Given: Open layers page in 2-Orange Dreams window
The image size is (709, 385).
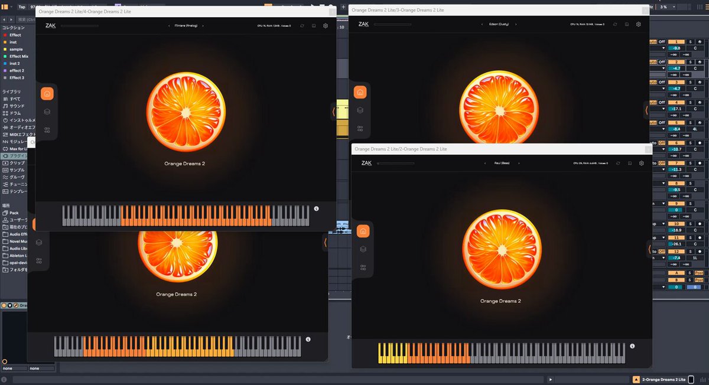Looking at the screenshot, I should click(x=363, y=249).
